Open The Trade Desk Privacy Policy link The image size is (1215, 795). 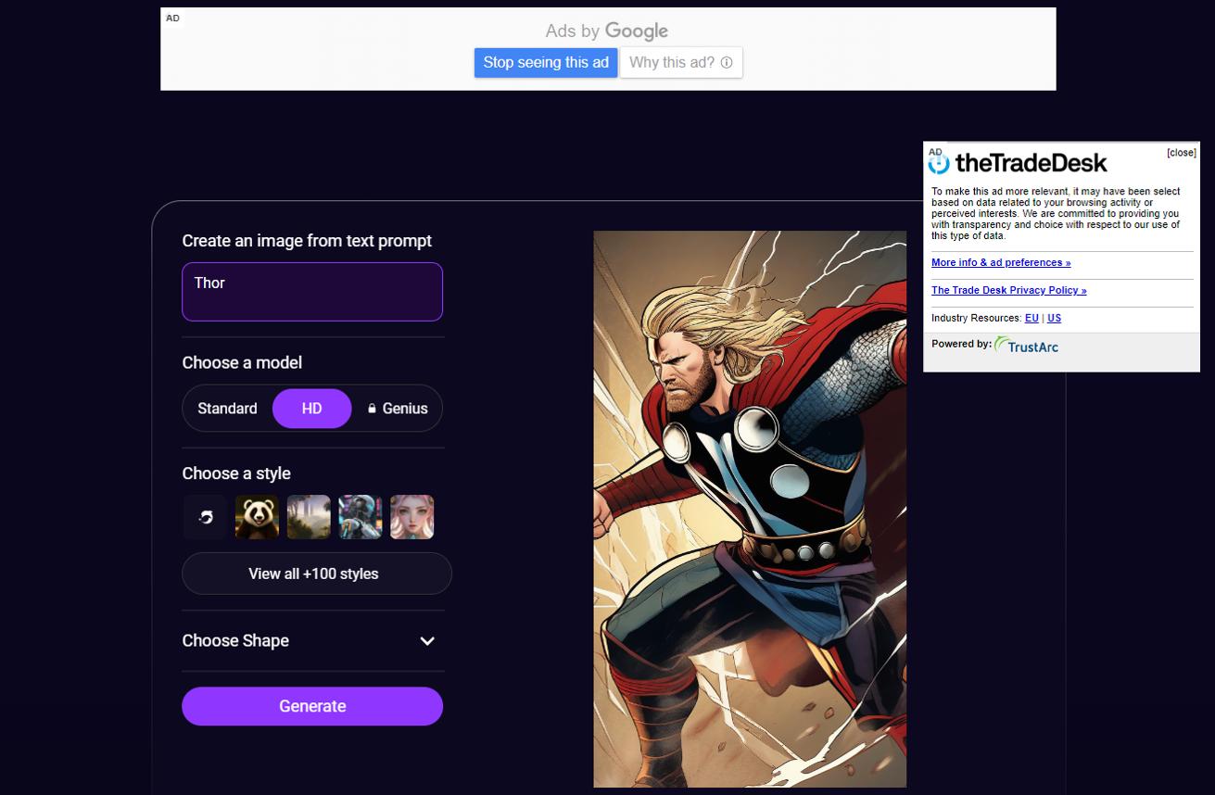(1008, 290)
